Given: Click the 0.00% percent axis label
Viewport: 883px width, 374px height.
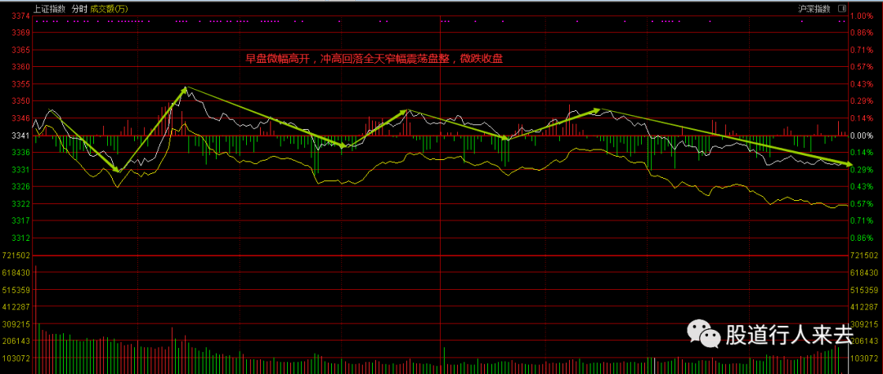Looking at the screenshot, I should point(861,136).
